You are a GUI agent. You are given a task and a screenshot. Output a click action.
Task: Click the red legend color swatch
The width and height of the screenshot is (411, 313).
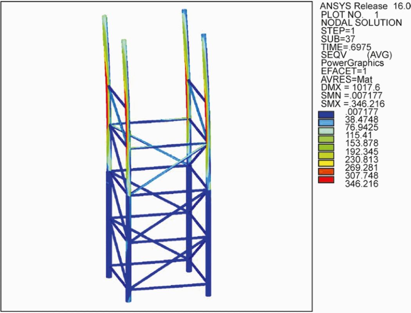[326, 180]
